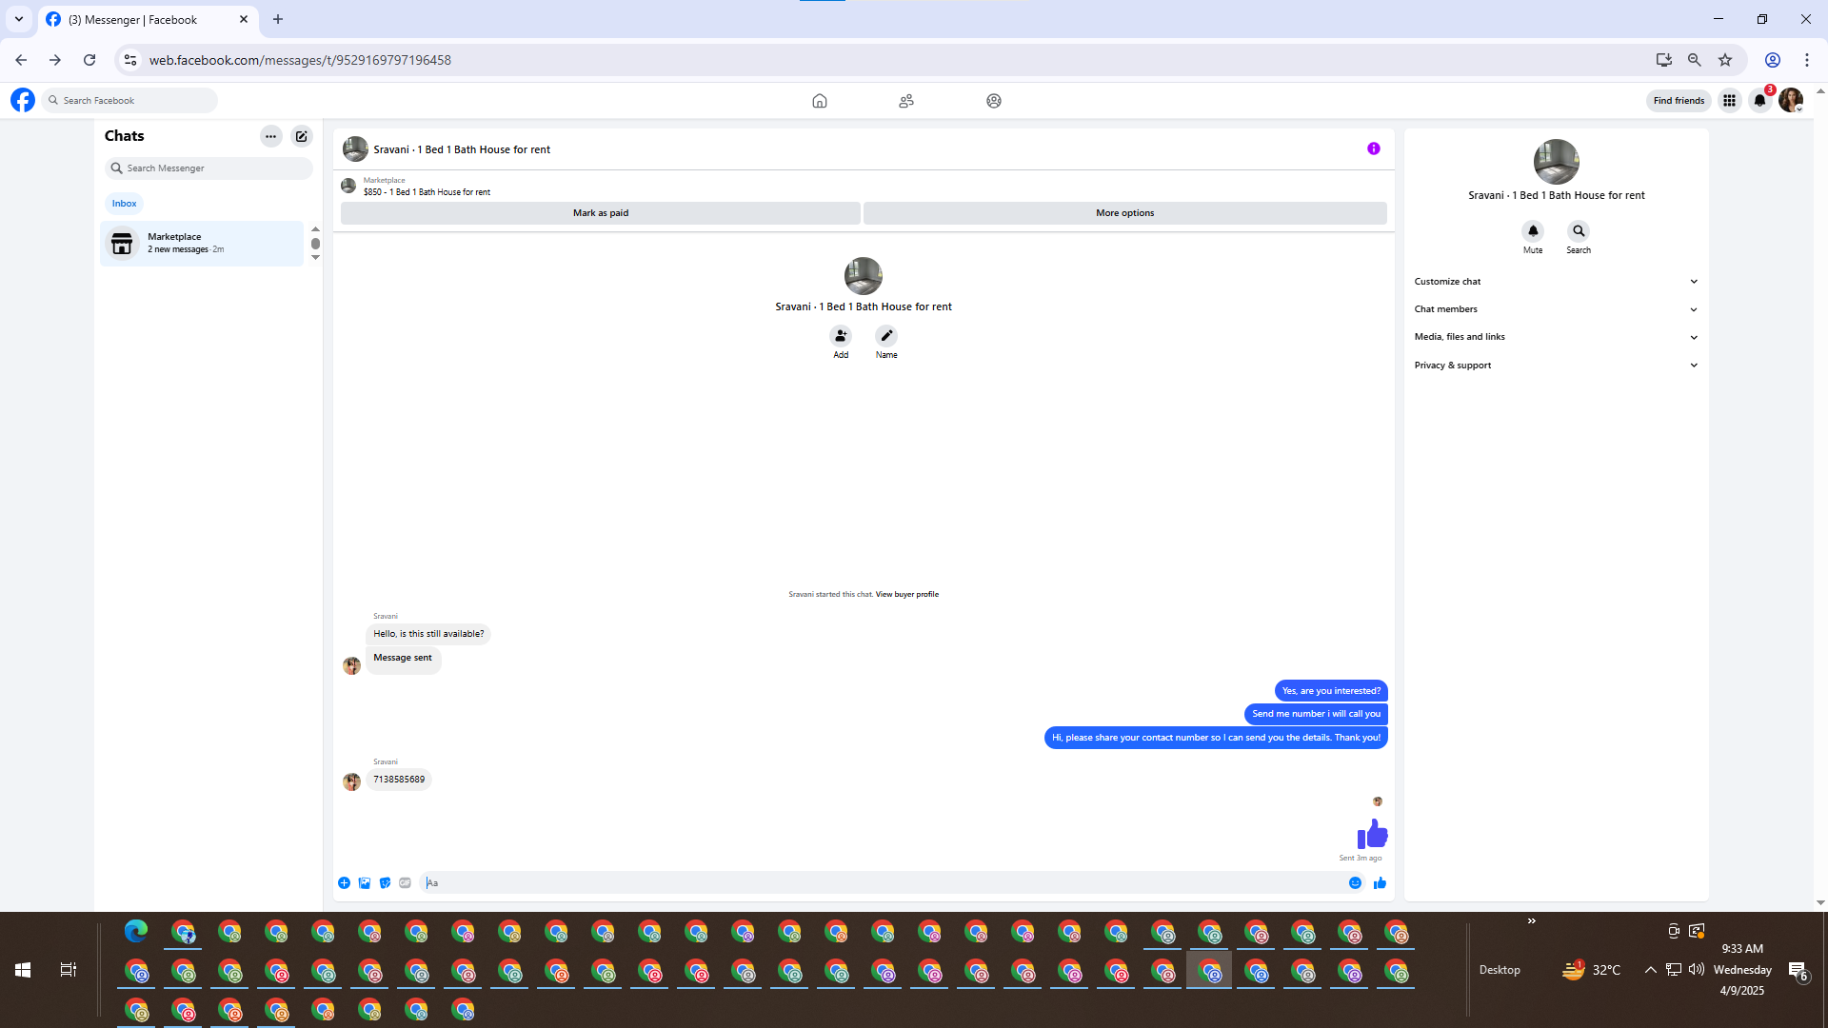This screenshot has height=1028, width=1828.
Task: Open the Chats options ellipsis menu
Action: pos(270,136)
